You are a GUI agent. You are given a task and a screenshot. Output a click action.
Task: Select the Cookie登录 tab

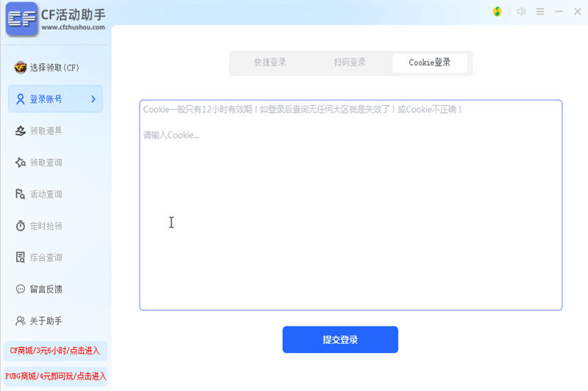click(430, 62)
